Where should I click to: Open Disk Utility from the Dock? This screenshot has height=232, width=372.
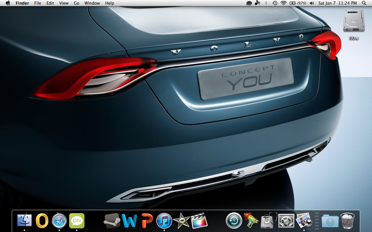[x=269, y=221]
